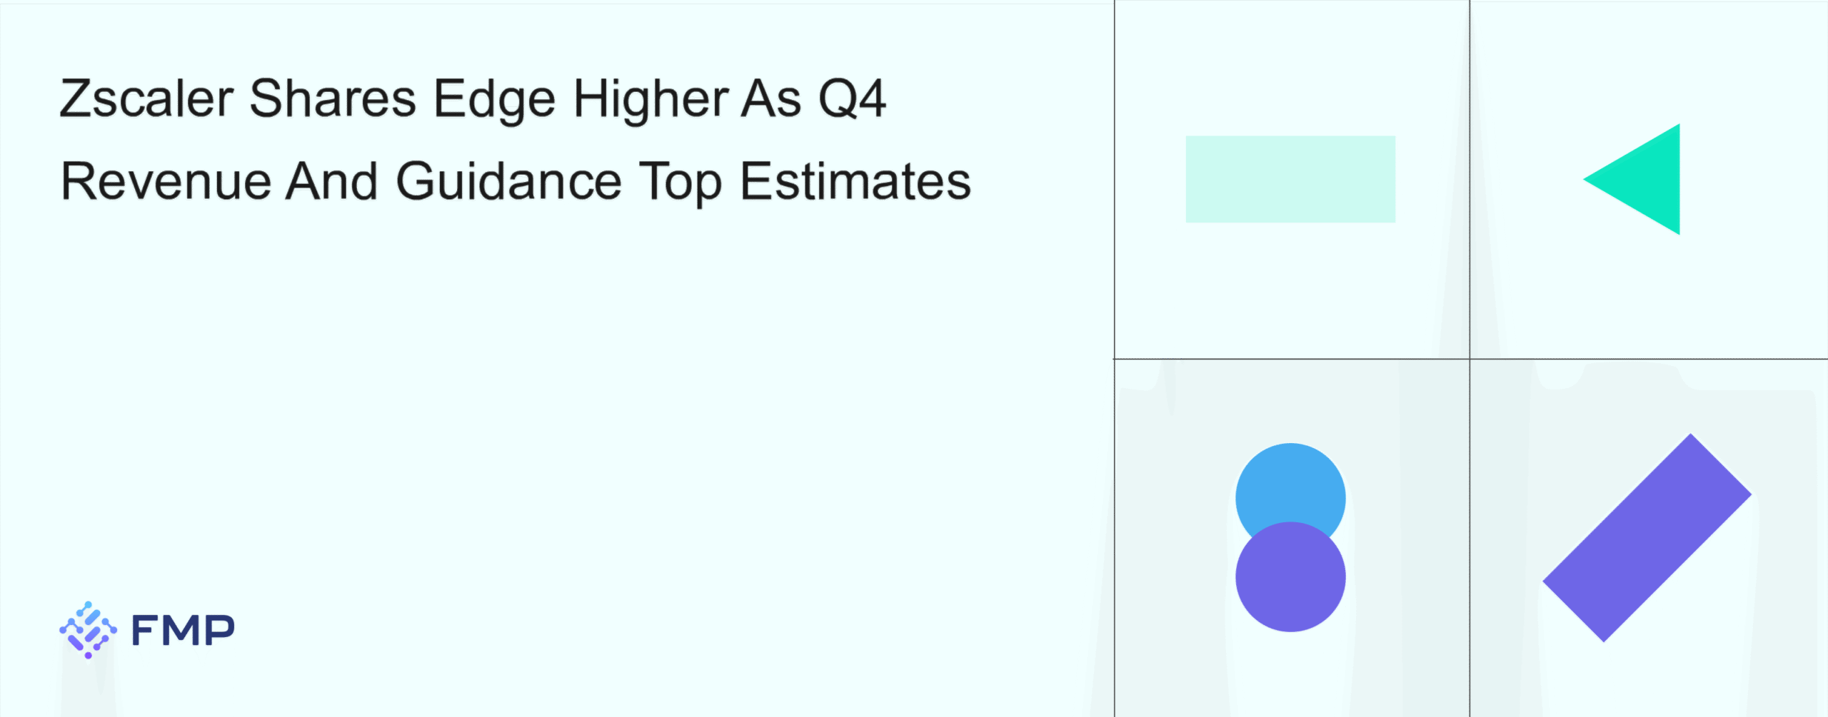Viewport: 1828px width, 717px height.
Task: Click the pale teal horizontal rectangle
Action: pos(1290,179)
